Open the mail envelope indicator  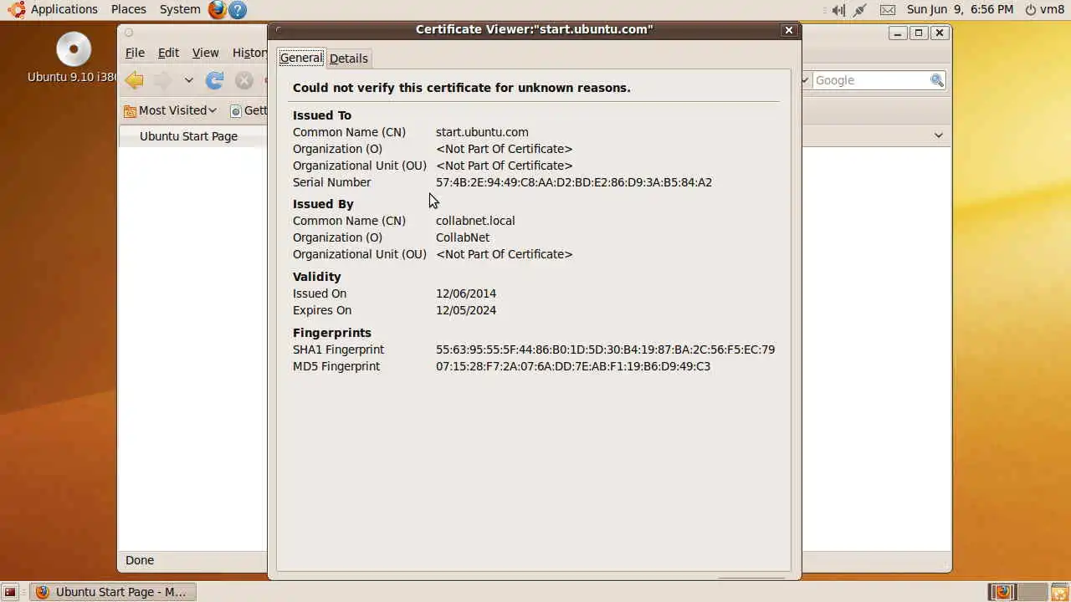click(888, 10)
